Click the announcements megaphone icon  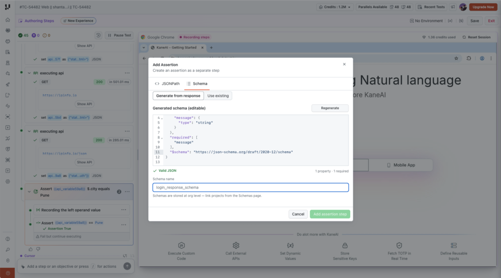453,7
